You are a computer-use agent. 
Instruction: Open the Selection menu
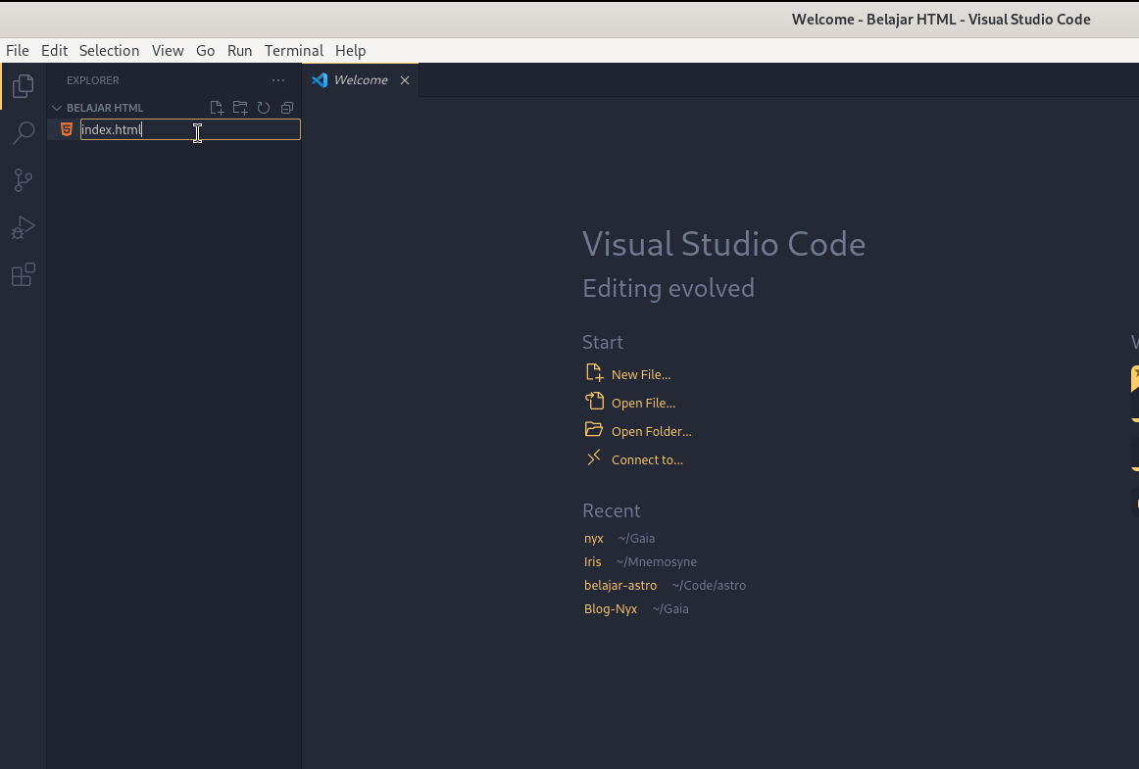pos(109,51)
